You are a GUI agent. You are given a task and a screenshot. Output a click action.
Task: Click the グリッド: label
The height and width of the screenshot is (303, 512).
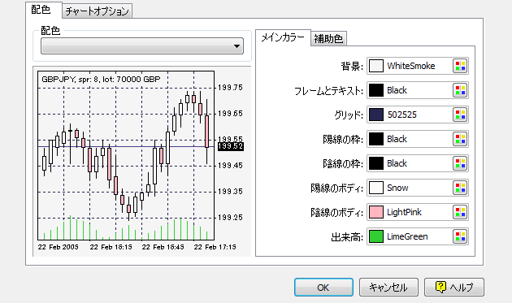pos(349,115)
